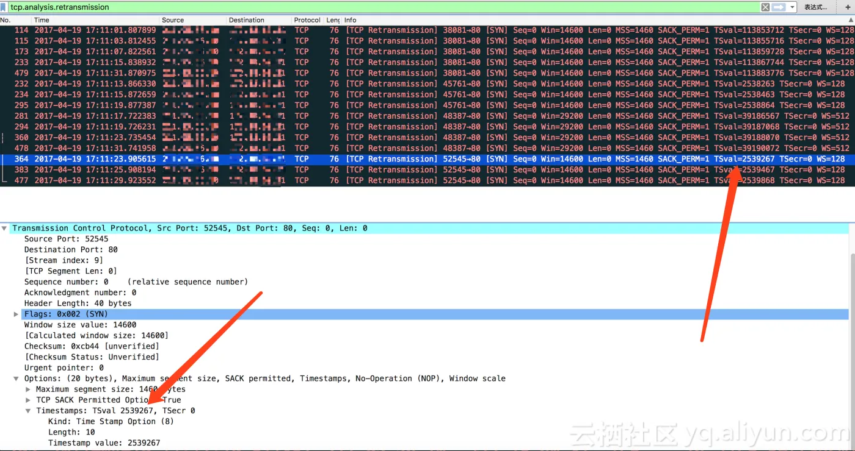
Task: Clear the display filter with X icon
Action: [765, 7]
